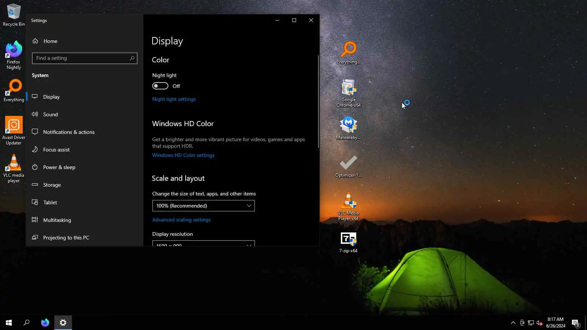Open the Windows Start menu
Screen dimensions: 587x330
pos(9,323)
